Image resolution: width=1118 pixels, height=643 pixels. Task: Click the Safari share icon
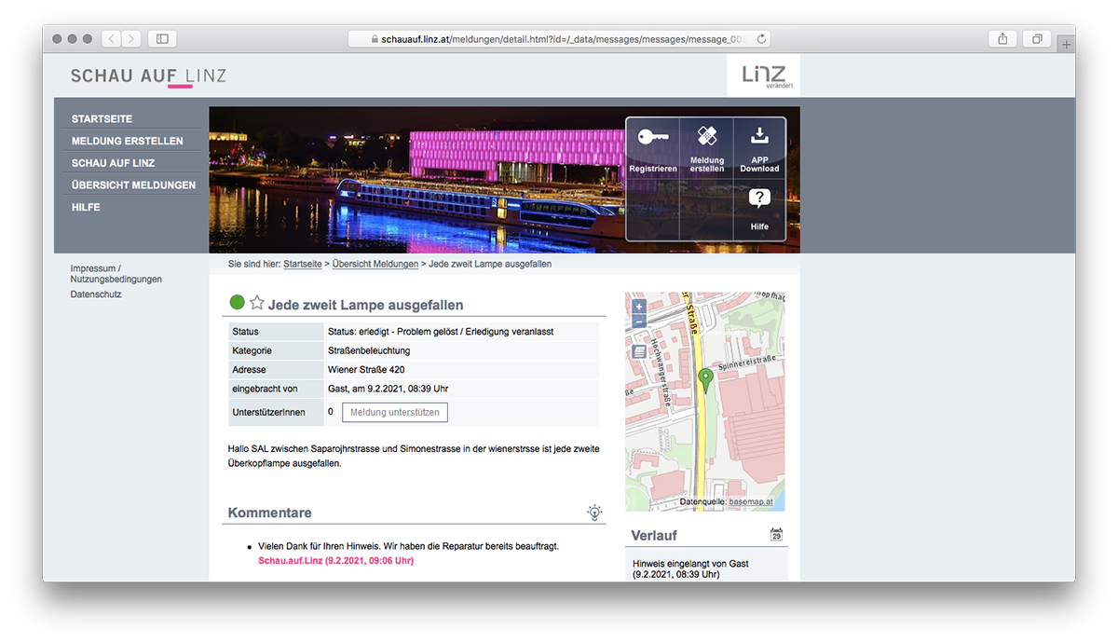[1002, 39]
